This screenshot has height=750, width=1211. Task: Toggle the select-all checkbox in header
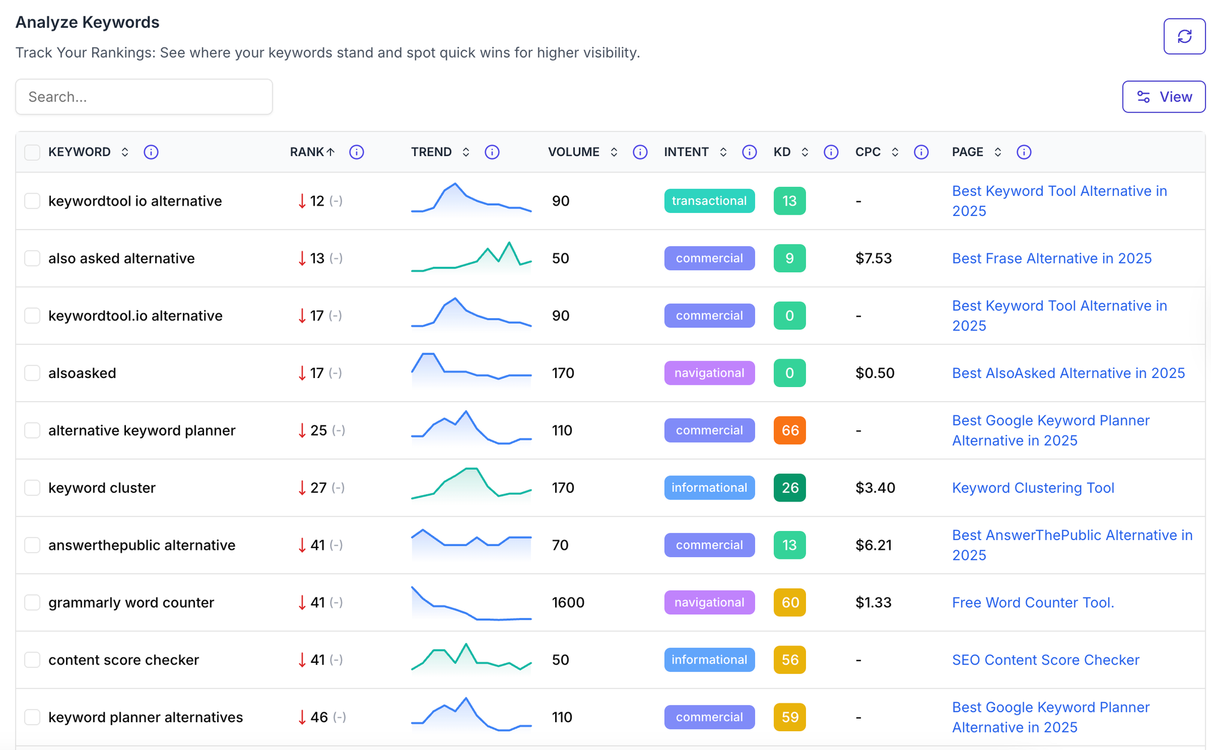point(32,152)
